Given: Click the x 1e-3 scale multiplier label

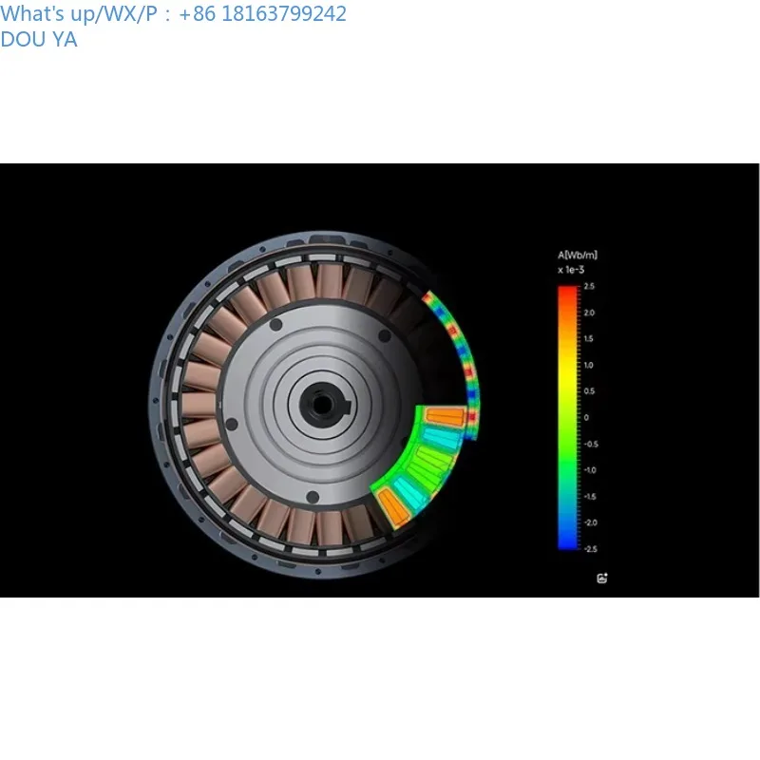Looking at the screenshot, I should [571, 270].
